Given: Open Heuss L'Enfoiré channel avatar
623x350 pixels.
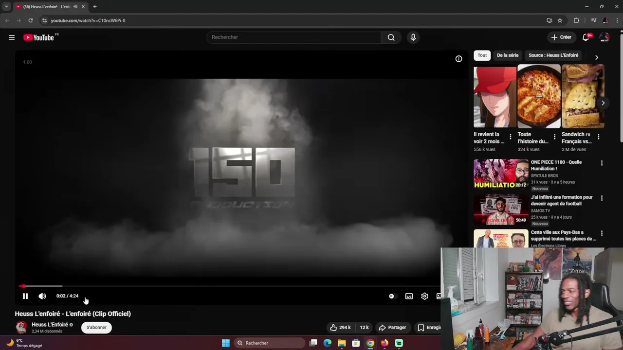Looking at the screenshot, I should pyautogui.click(x=21, y=327).
